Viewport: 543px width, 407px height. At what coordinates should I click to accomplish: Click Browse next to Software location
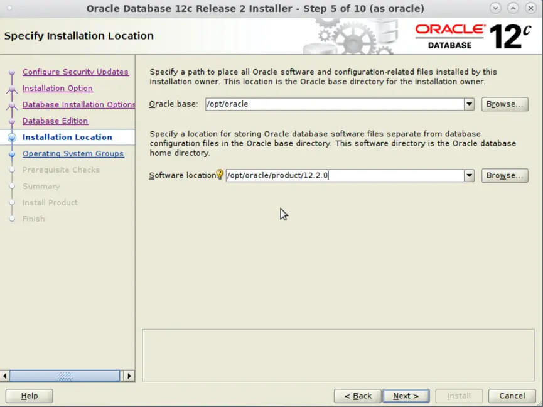click(505, 175)
